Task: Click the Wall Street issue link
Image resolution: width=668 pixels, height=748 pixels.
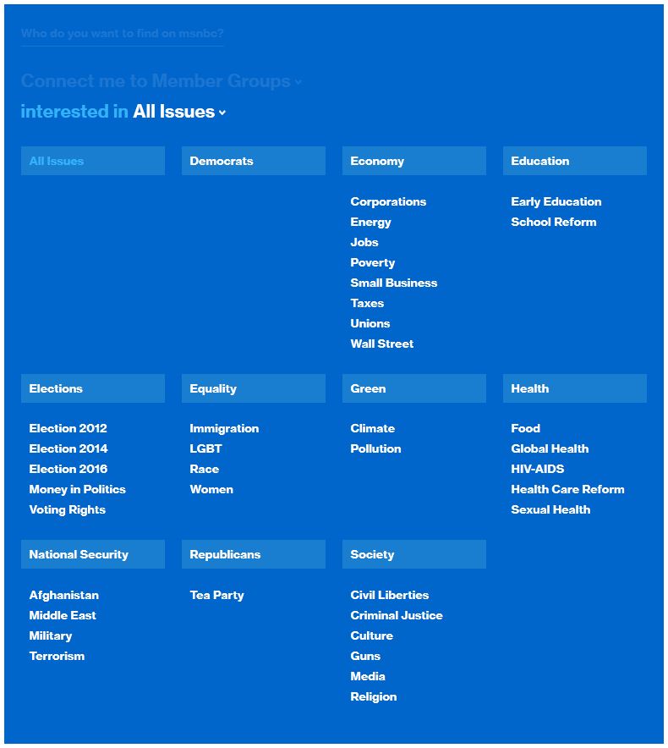Action: point(382,344)
